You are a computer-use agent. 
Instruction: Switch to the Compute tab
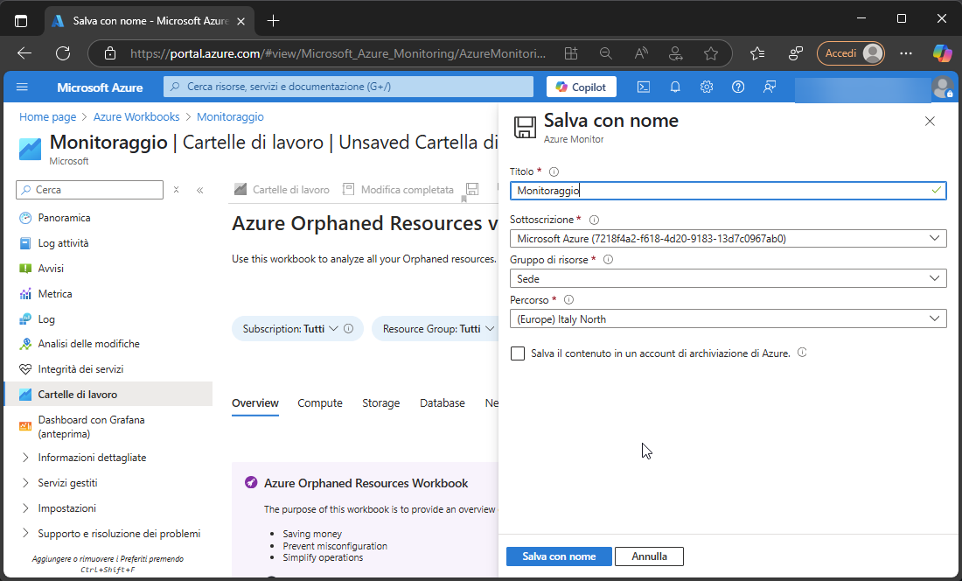320,403
